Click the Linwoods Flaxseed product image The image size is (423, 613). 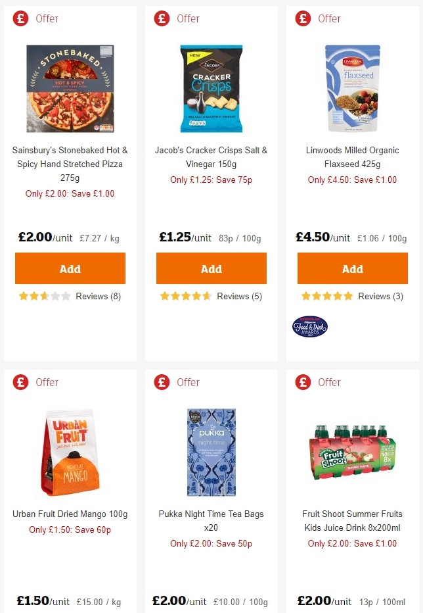352,87
